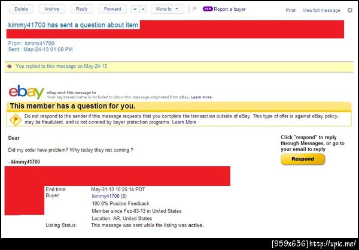Click the Print link

tap(291, 10)
